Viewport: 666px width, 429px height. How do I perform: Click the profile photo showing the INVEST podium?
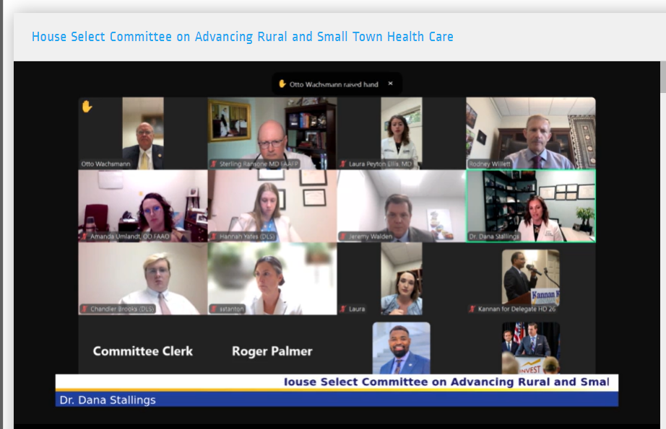(530, 348)
